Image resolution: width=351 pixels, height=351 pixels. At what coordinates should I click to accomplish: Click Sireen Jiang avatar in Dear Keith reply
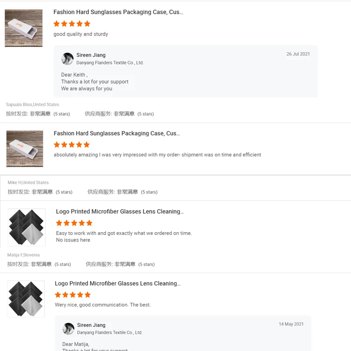click(x=67, y=58)
